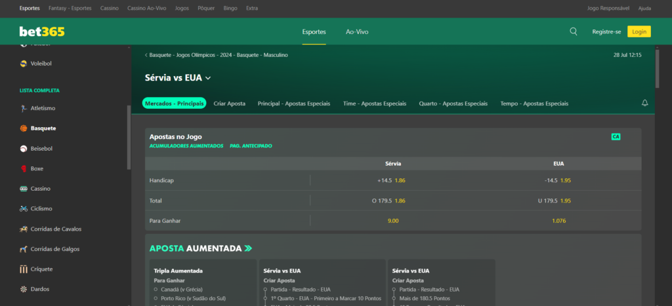Expand the Sérvia vs EUA match dropdown

pos(208,78)
